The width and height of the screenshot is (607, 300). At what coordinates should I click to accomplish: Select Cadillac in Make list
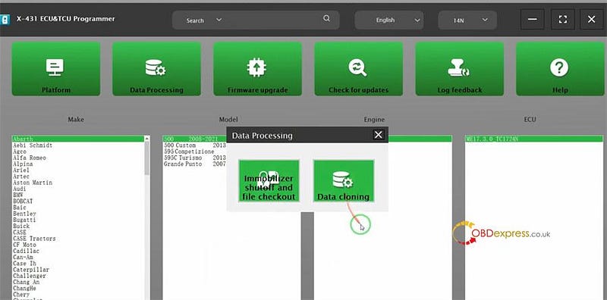point(78,251)
